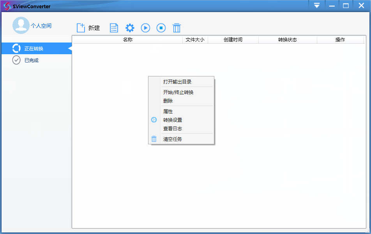Open the task list icon in toolbar

[x=114, y=28]
